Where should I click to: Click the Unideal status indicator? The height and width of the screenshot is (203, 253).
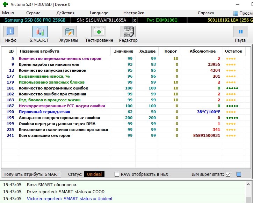click(94, 174)
